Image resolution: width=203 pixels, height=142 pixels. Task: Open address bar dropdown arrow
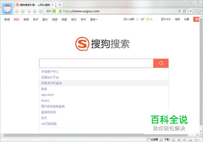(x=191, y=11)
